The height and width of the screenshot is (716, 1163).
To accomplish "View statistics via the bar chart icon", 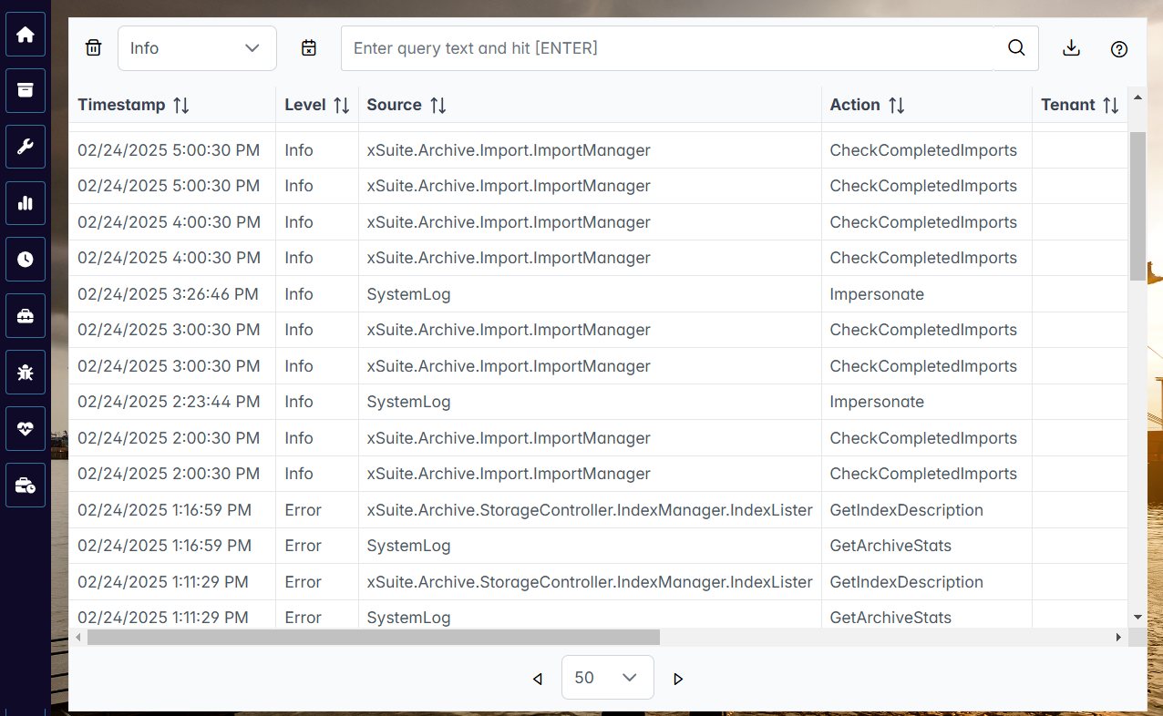I will [25, 202].
